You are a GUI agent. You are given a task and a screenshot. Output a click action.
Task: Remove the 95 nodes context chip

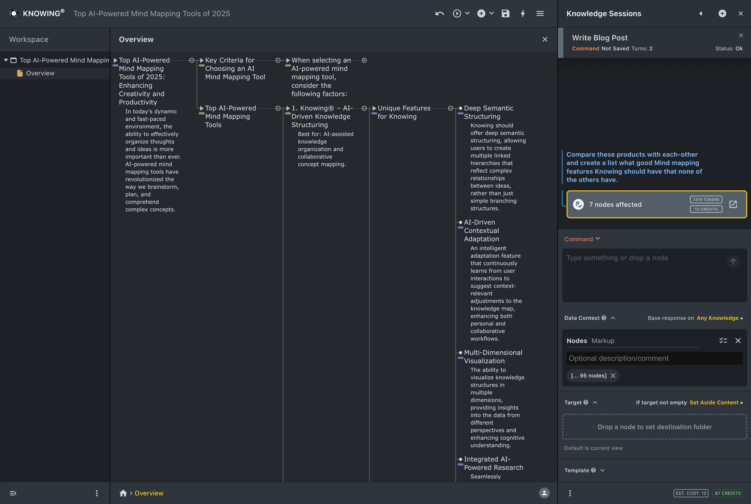click(613, 376)
